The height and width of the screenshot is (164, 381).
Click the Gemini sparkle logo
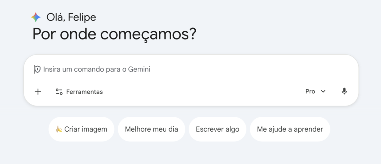click(x=36, y=17)
